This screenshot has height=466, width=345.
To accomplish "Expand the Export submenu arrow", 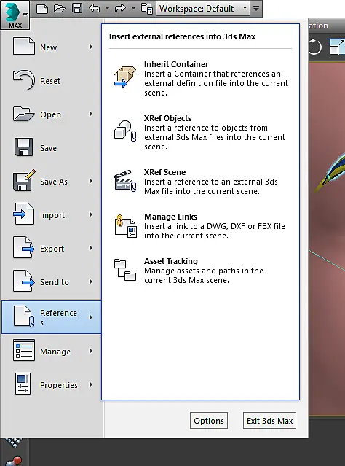I will 91,249.
